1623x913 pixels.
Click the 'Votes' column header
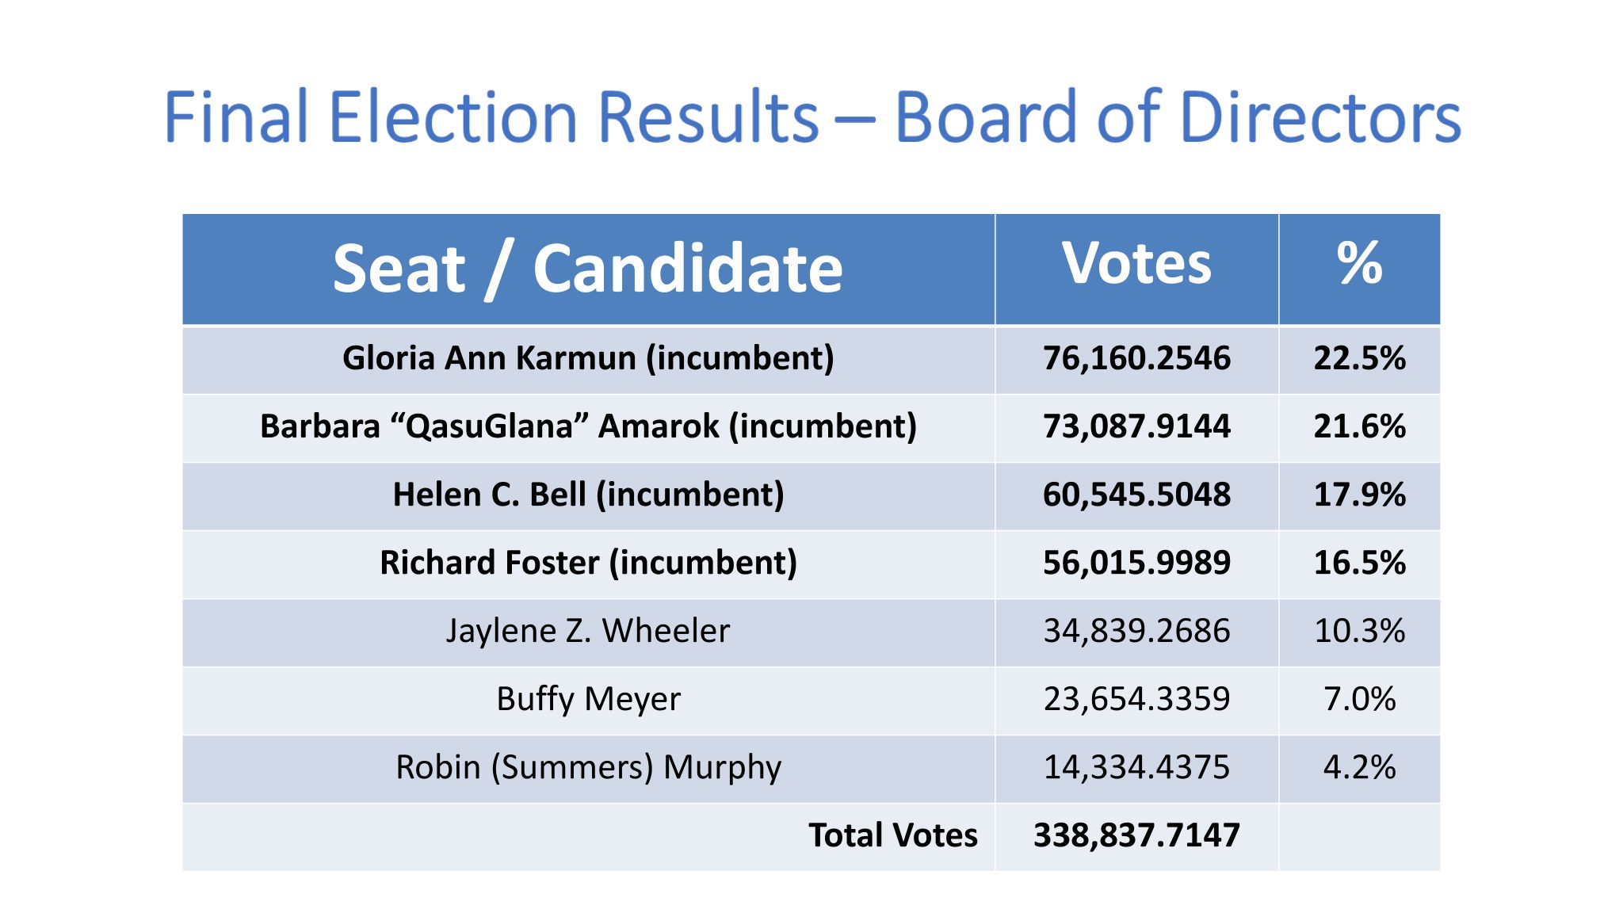[1136, 263]
